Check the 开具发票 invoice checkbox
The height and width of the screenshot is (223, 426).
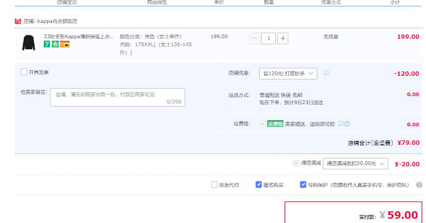pyautogui.click(x=23, y=72)
